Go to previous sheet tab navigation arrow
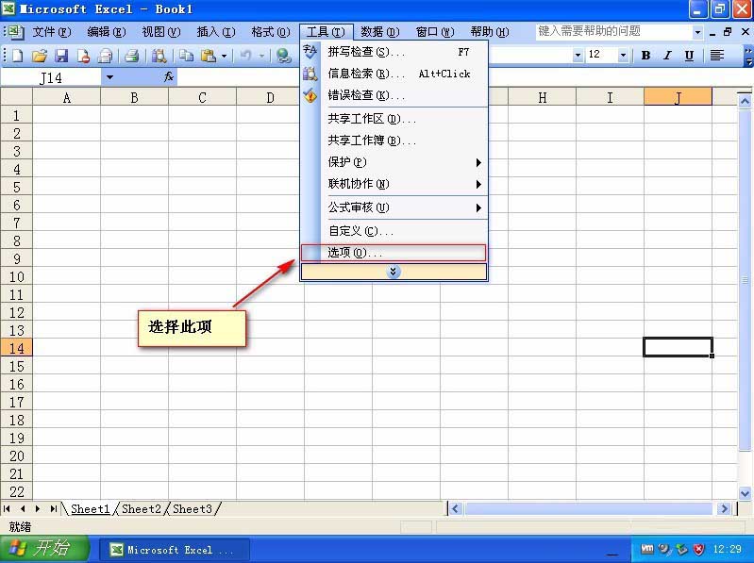 [23, 508]
